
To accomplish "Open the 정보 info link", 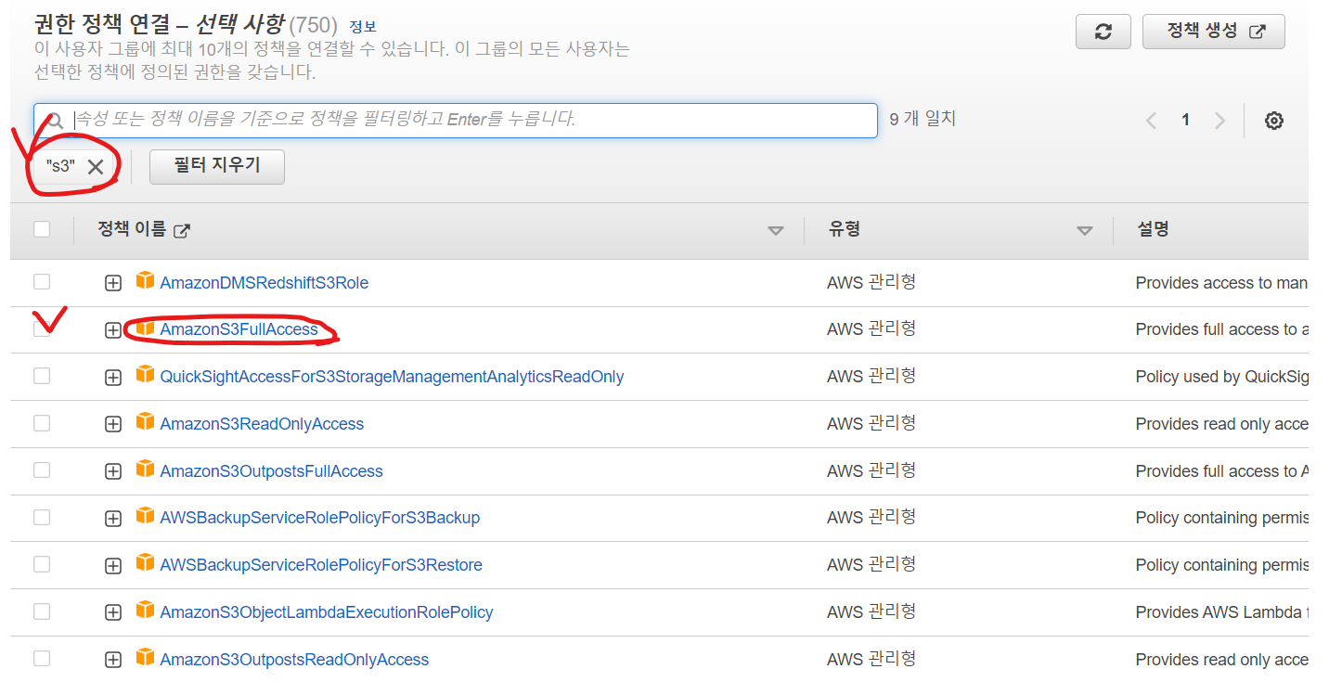I will 363,27.
